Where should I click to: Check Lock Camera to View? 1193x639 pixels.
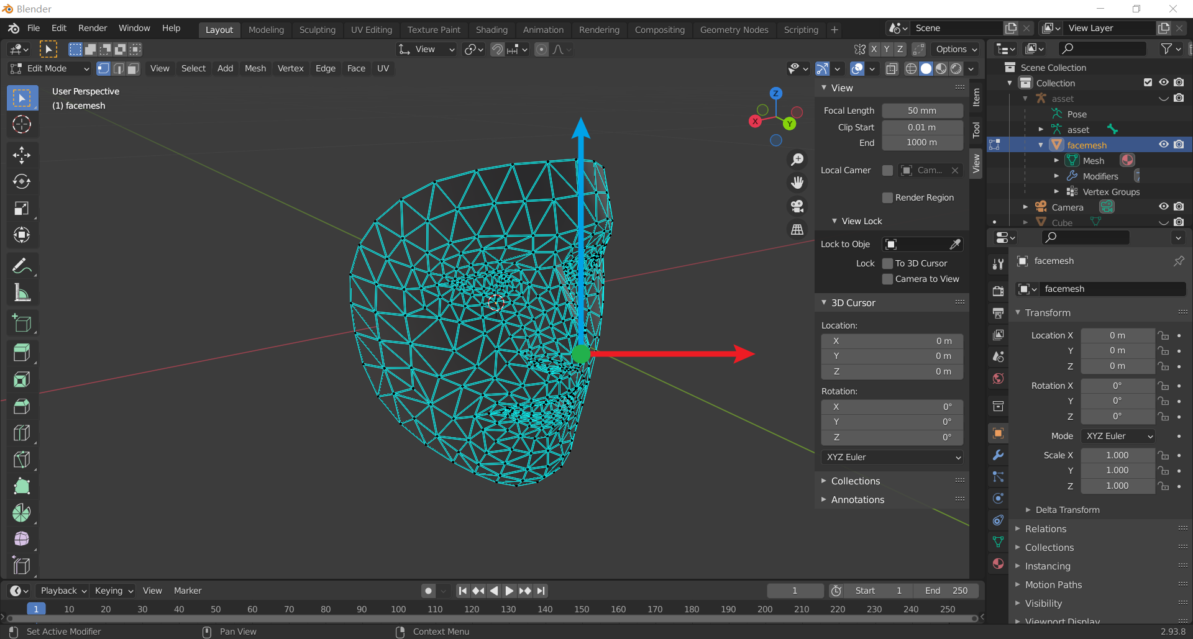887,279
